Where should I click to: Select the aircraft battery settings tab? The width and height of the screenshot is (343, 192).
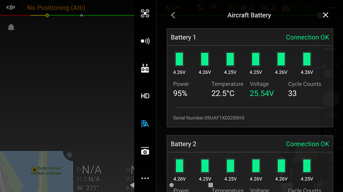(x=145, y=123)
